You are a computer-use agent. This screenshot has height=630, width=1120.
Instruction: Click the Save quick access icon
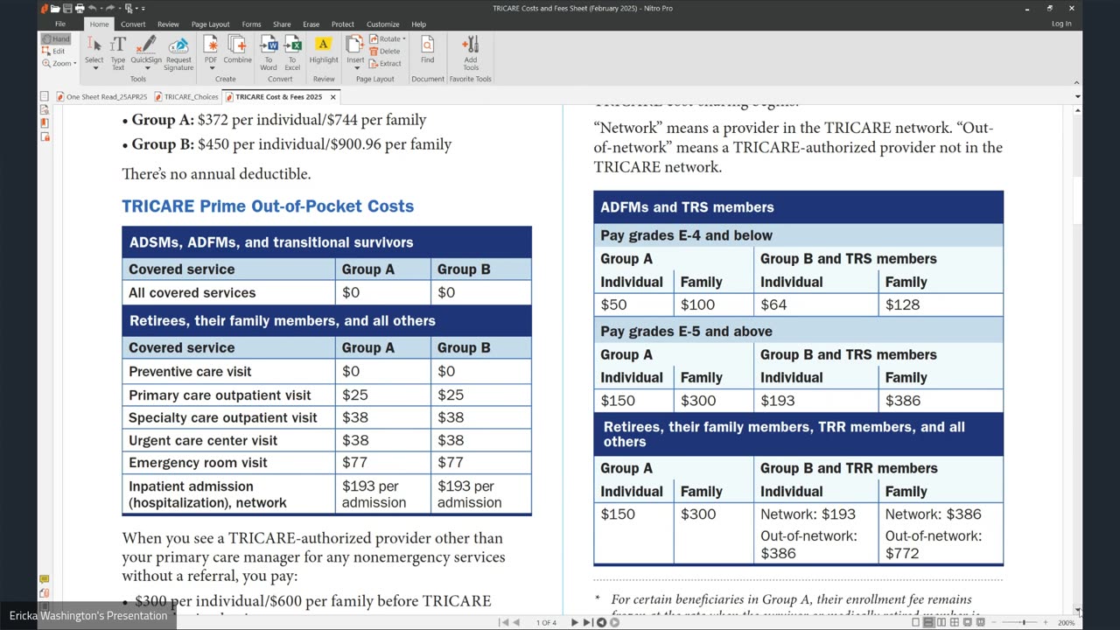[67, 8]
